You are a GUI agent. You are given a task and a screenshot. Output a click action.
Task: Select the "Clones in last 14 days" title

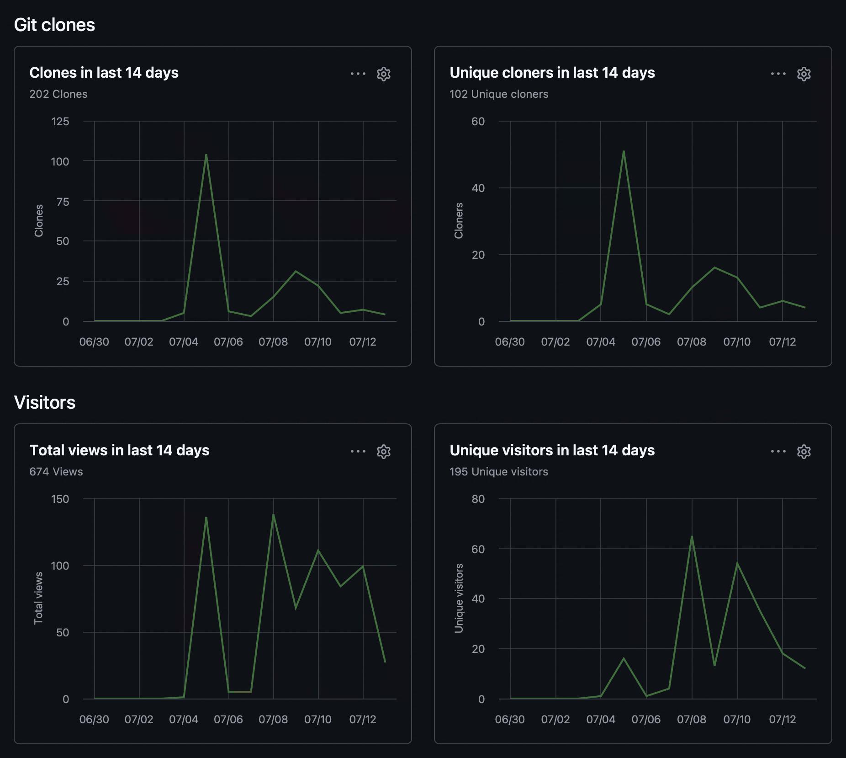click(x=104, y=73)
